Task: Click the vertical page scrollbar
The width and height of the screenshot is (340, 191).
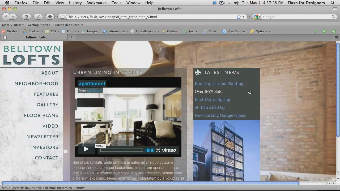Action: (x=338, y=89)
